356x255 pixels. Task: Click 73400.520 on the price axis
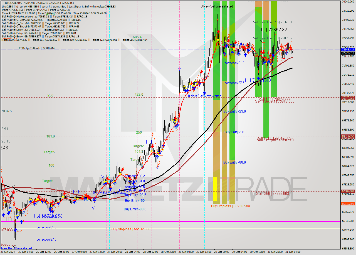pos(348,20)
